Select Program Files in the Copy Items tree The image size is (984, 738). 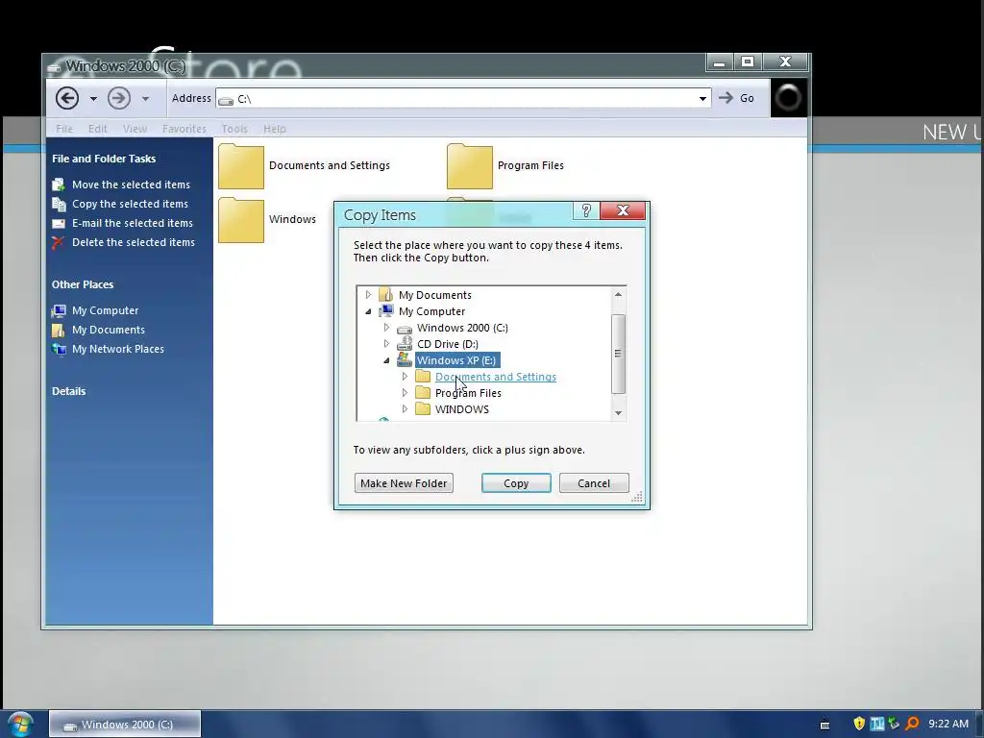coord(468,393)
